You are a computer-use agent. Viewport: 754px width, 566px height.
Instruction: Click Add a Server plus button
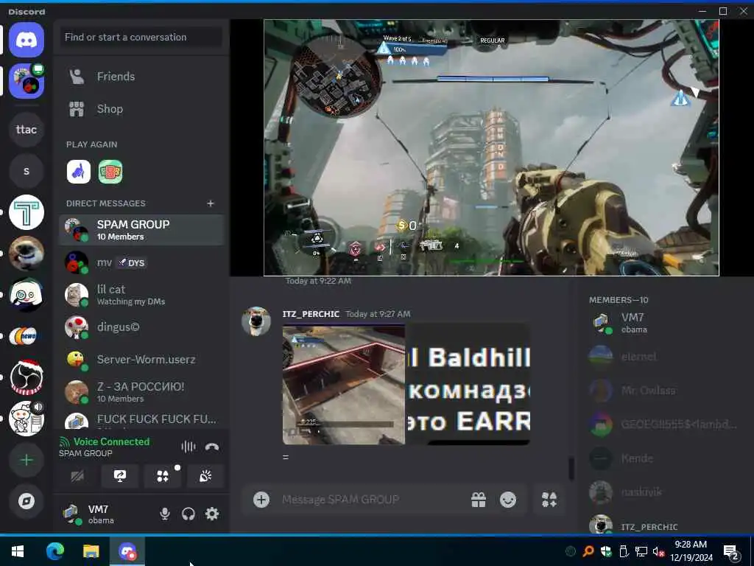(x=27, y=460)
